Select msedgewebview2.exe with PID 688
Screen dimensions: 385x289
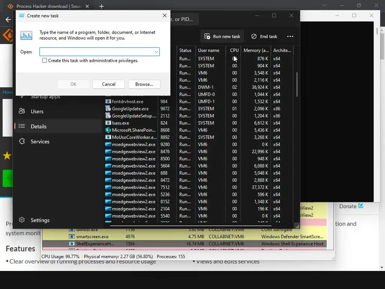pos(199,173)
